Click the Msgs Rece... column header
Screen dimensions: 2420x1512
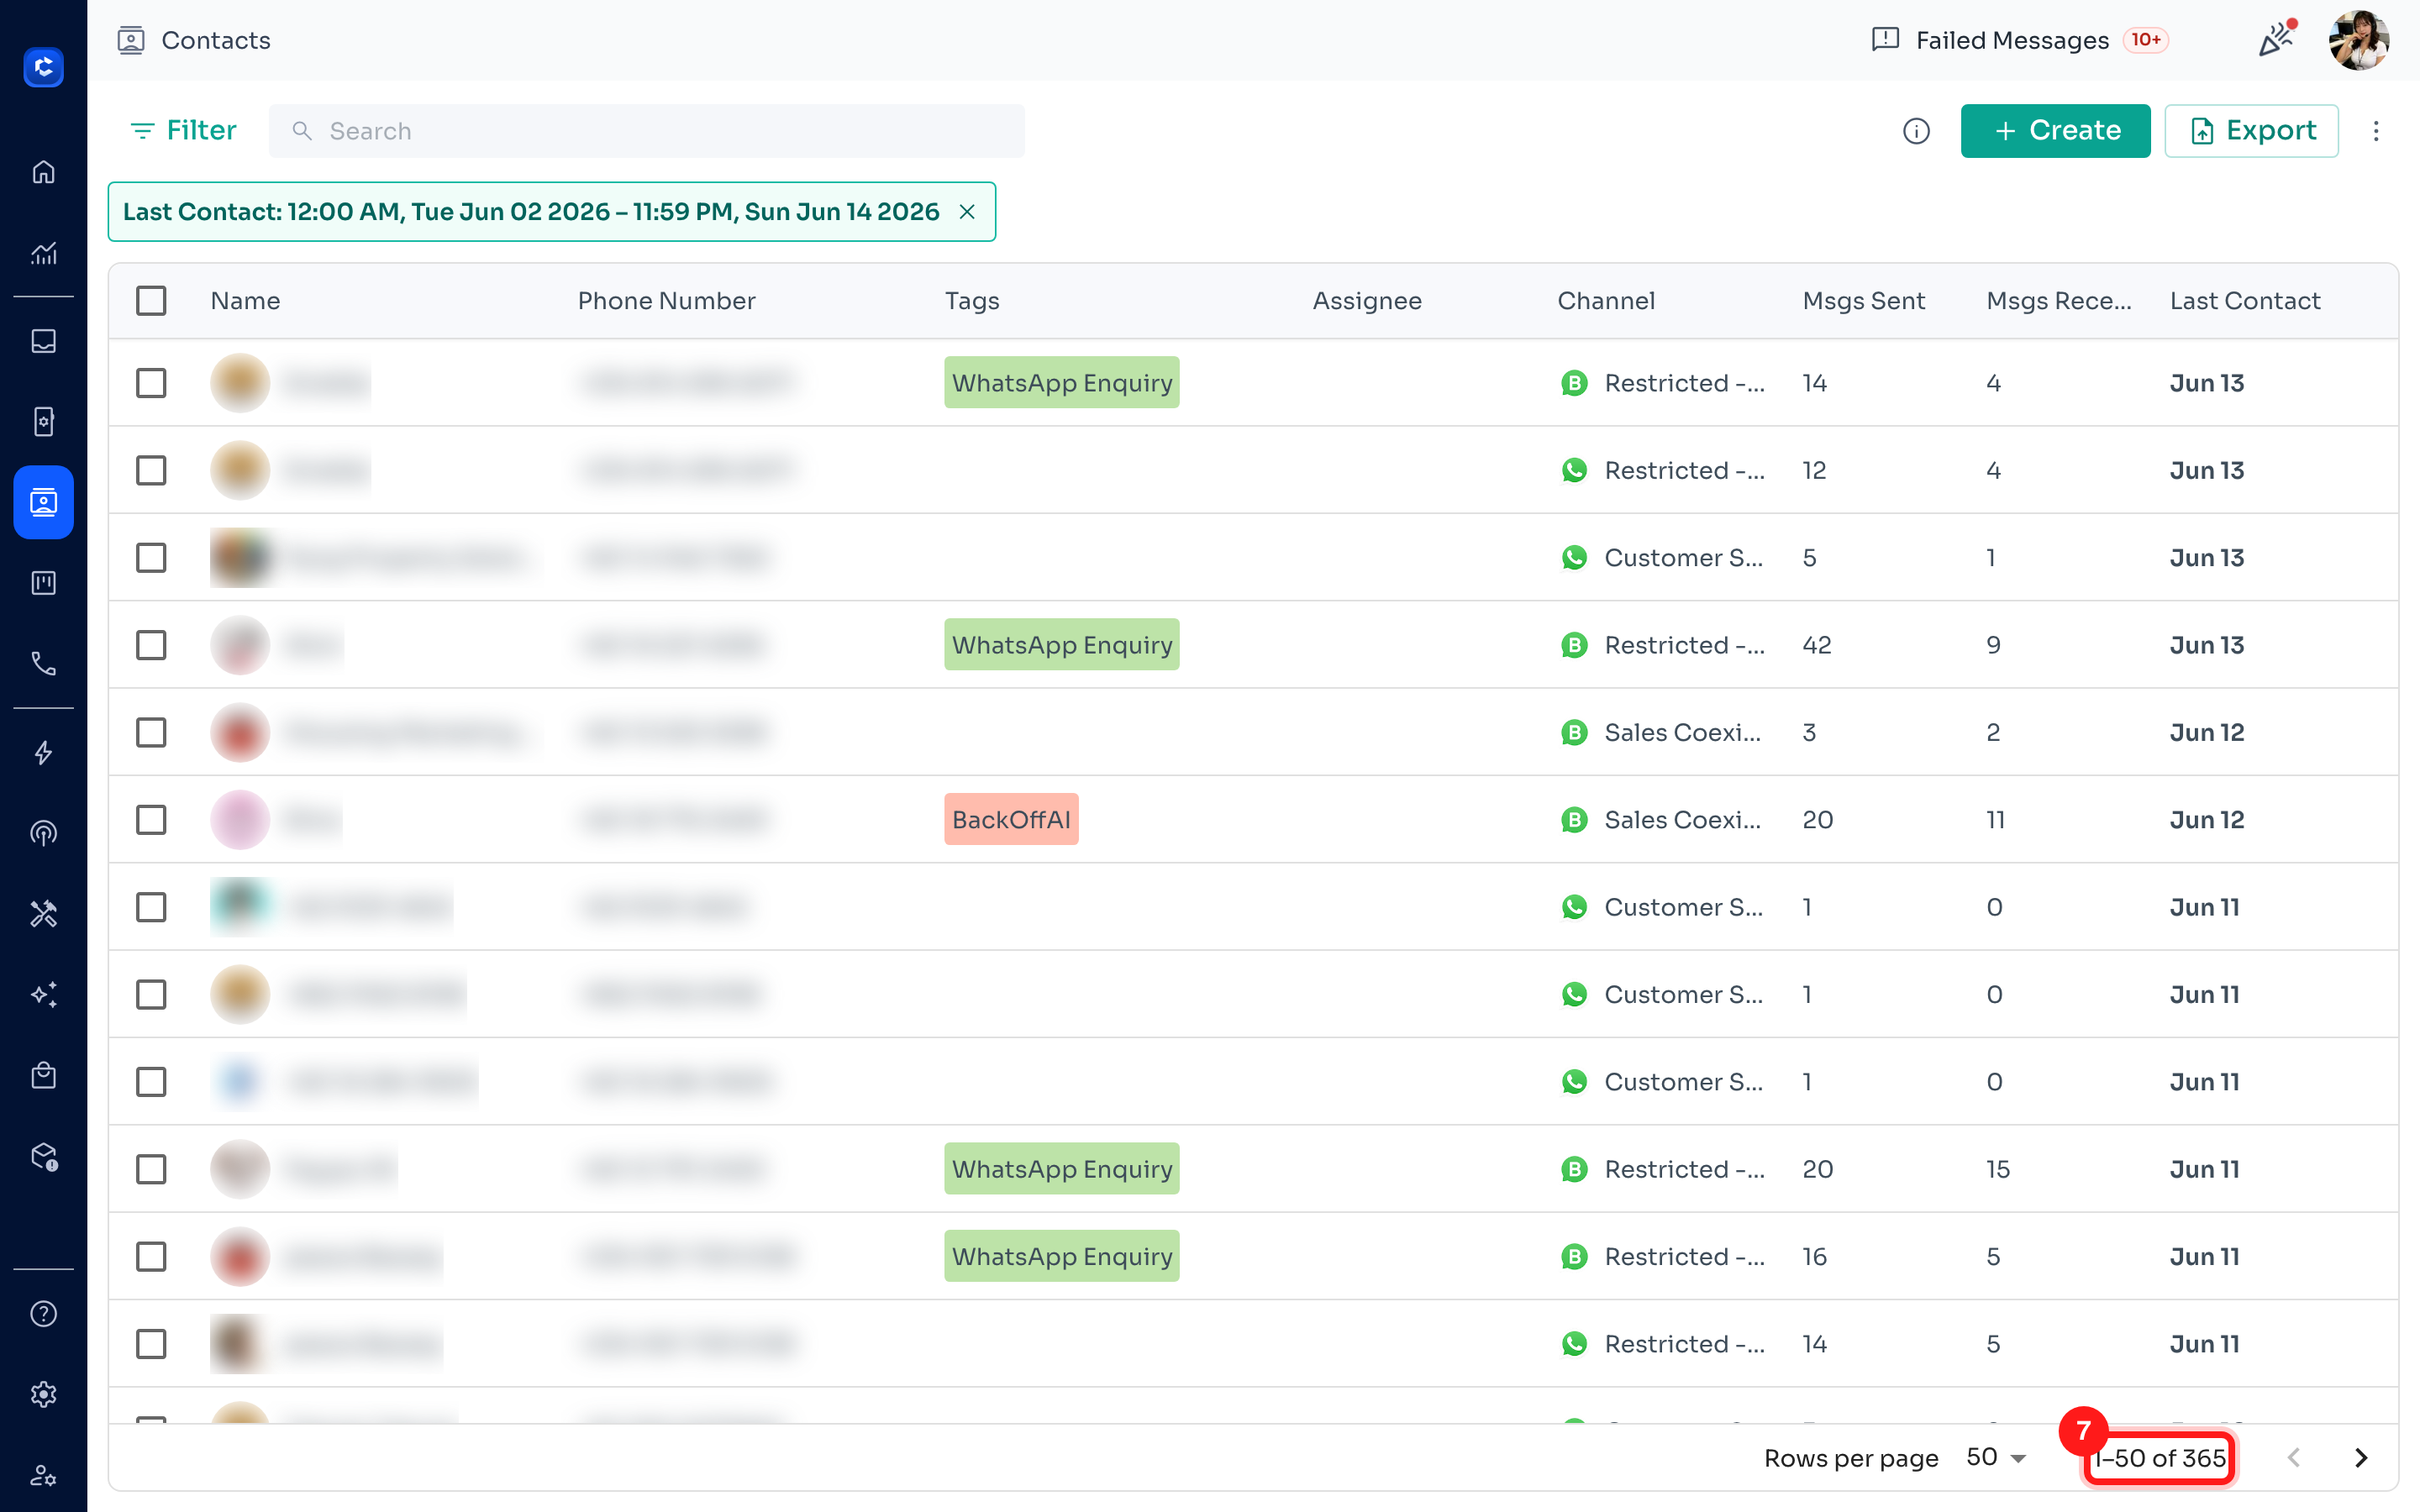[2059, 301]
